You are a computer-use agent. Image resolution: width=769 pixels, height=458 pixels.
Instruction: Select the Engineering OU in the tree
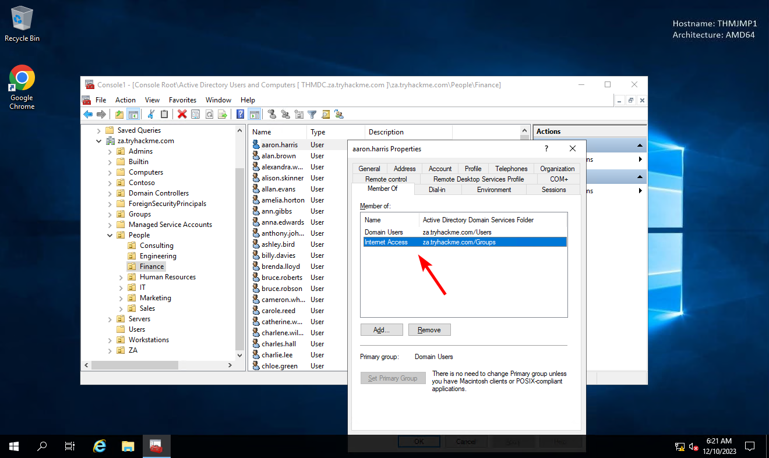(x=158, y=256)
